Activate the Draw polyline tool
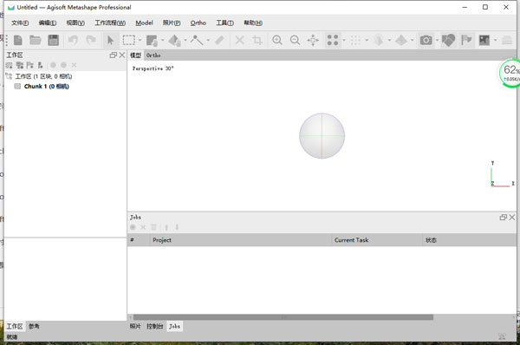This screenshot has height=345, width=520. 197,40
